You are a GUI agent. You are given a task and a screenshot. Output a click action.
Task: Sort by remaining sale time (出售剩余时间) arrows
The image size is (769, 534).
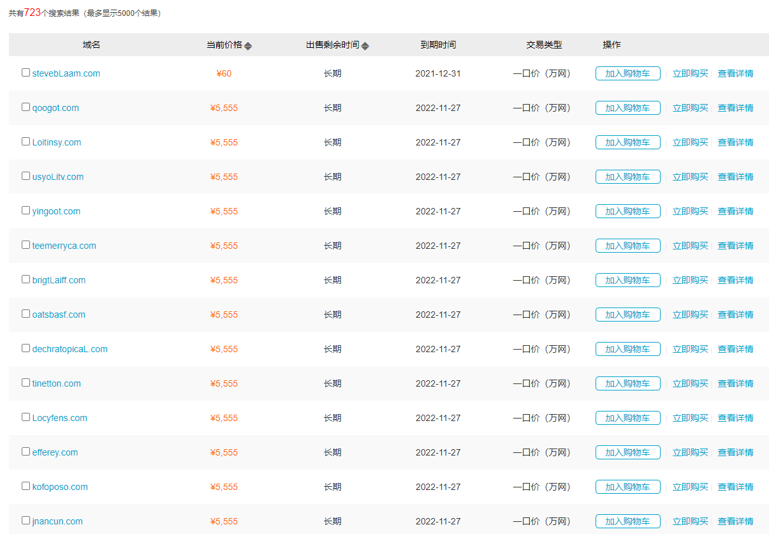tap(365, 46)
